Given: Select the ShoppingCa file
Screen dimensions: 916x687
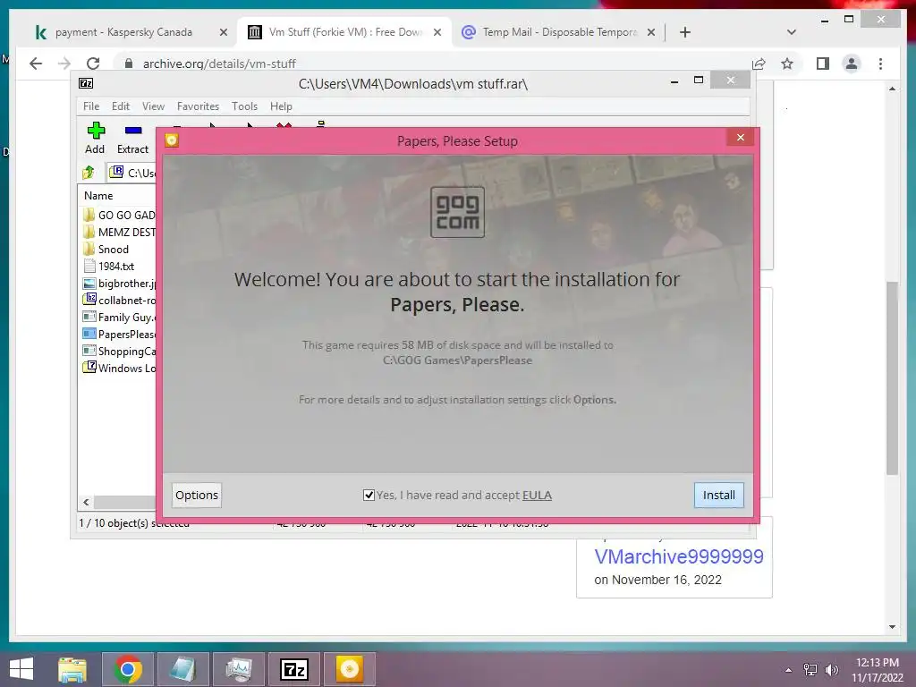Looking at the screenshot, I should click(x=119, y=351).
